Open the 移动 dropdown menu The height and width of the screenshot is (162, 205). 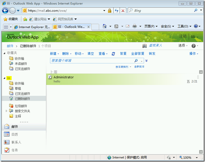pyautogui.click(x=79, y=53)
